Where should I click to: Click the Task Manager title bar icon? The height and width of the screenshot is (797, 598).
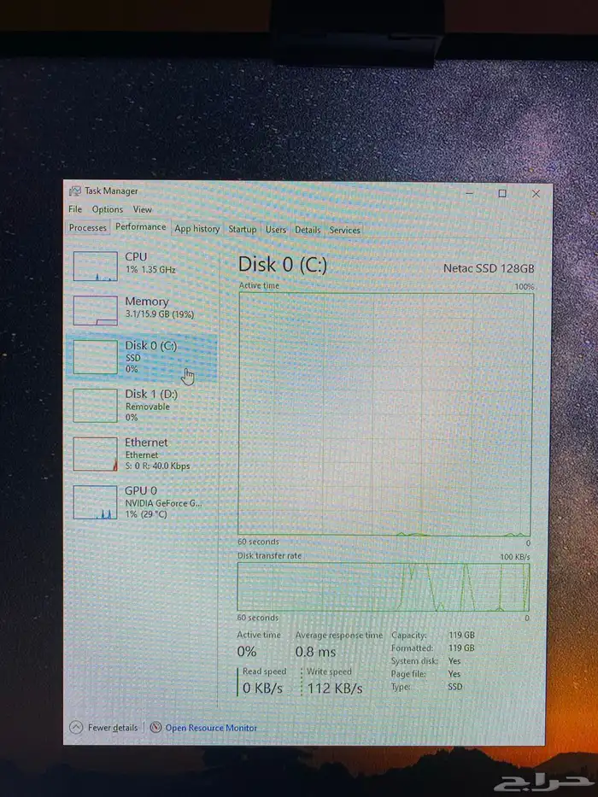75,192
